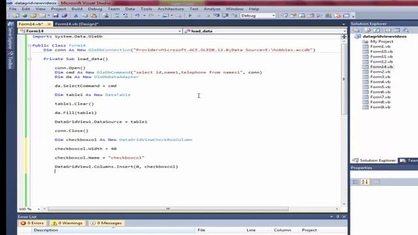
Task: Select Form9.vb in Solution Explorer
Action: tap(380, 107)
